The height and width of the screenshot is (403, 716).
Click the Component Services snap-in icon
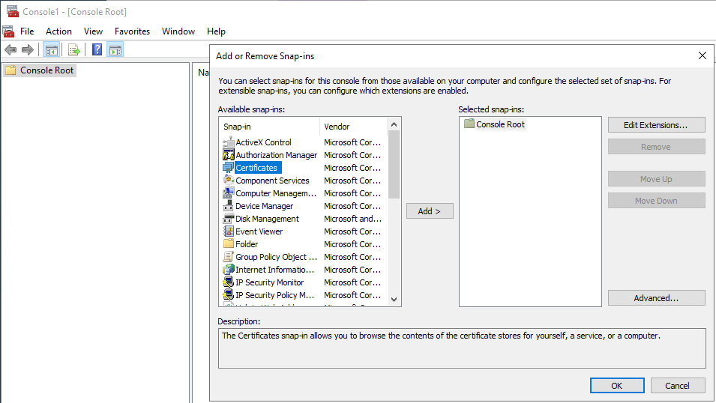[229, 181]
